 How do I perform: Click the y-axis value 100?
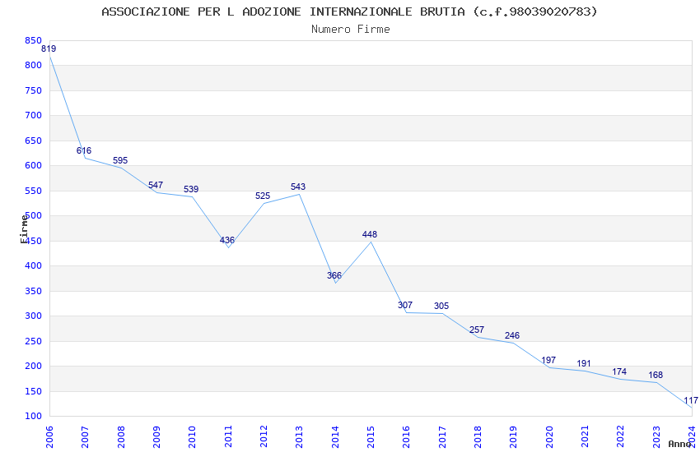pos(33,416)
